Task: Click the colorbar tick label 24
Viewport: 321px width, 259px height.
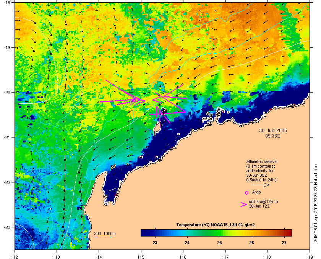Action: (187, 243)
